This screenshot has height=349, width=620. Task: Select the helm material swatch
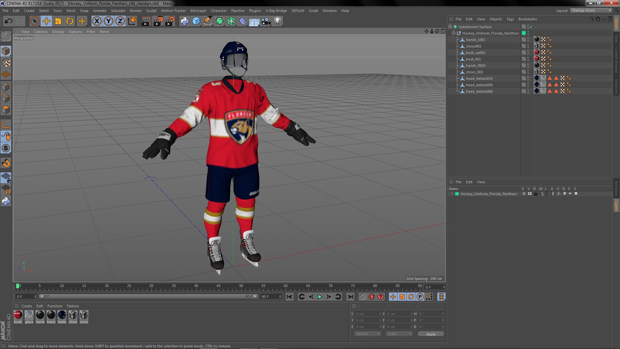(62, 317)
